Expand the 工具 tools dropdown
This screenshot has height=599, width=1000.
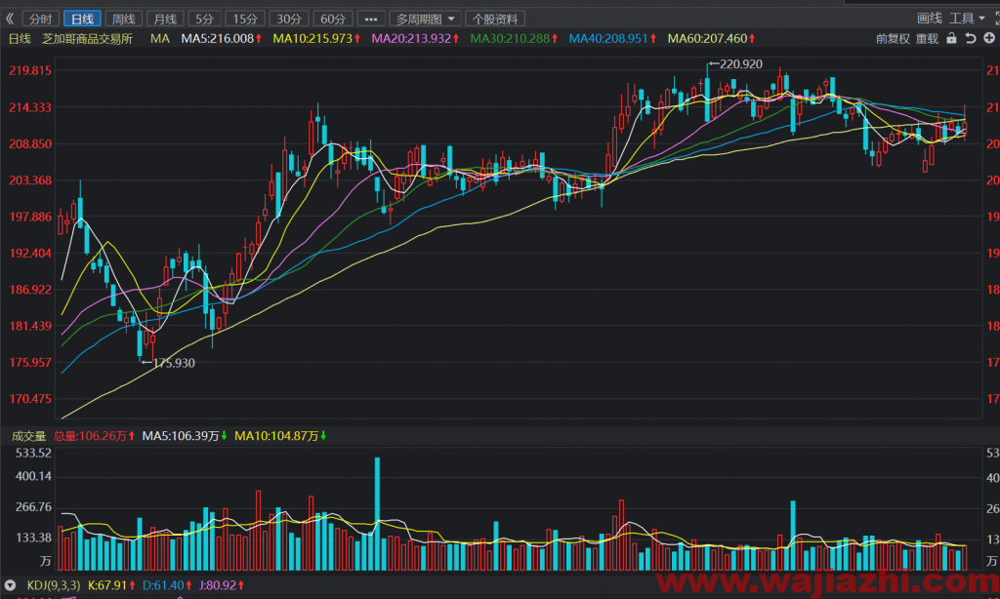click(x=967, y=18)
